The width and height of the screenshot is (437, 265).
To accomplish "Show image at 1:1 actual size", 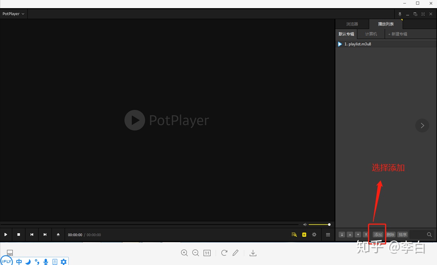I will tap(207, 253).
